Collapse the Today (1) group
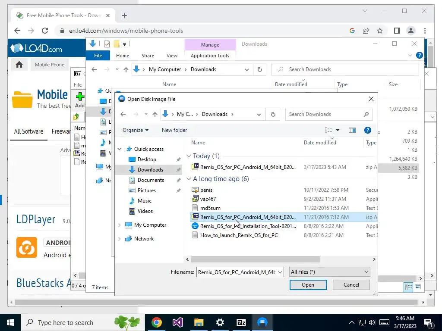442x331 pixels. point(189,156)
